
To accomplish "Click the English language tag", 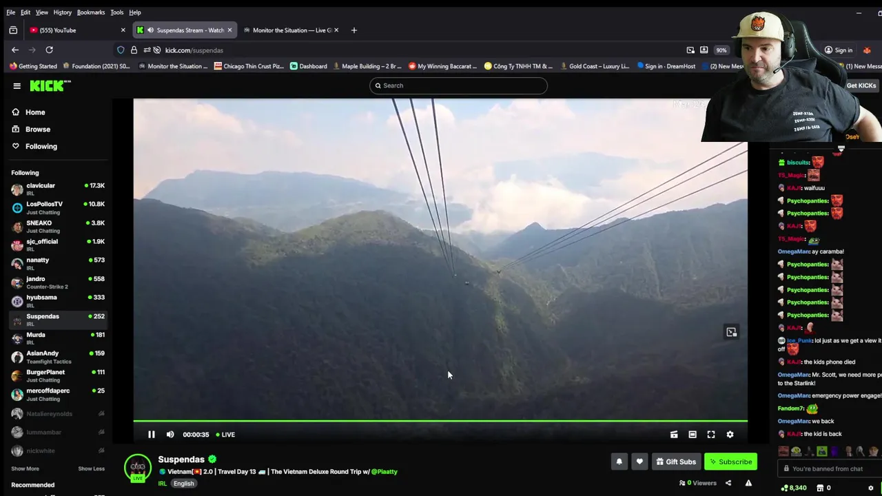I will [183, 484].
